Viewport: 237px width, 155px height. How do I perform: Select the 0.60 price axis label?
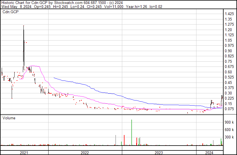click(x=228, y=72)
